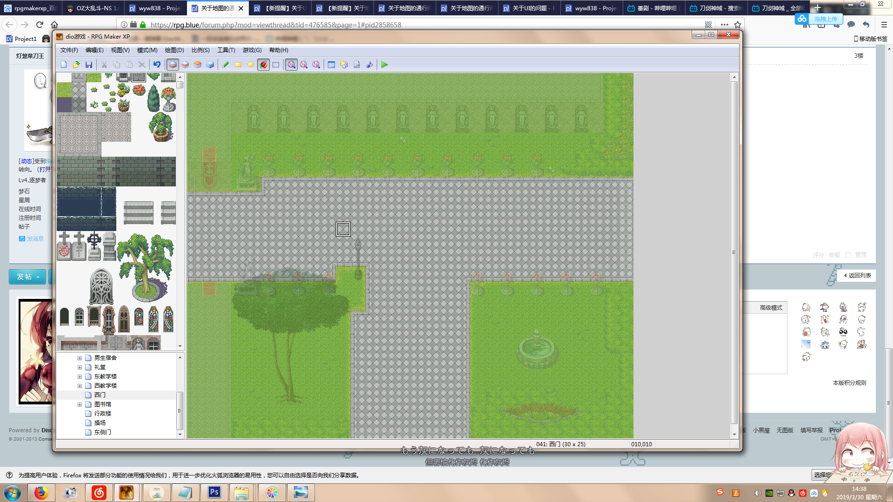The width and height of the screenshot is (893, 502).
Task: Open the 模式(M) menu
Action: point(147,50)
